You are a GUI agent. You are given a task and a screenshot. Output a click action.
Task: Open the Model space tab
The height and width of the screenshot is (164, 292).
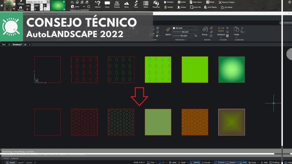click(x=11, y=163)
